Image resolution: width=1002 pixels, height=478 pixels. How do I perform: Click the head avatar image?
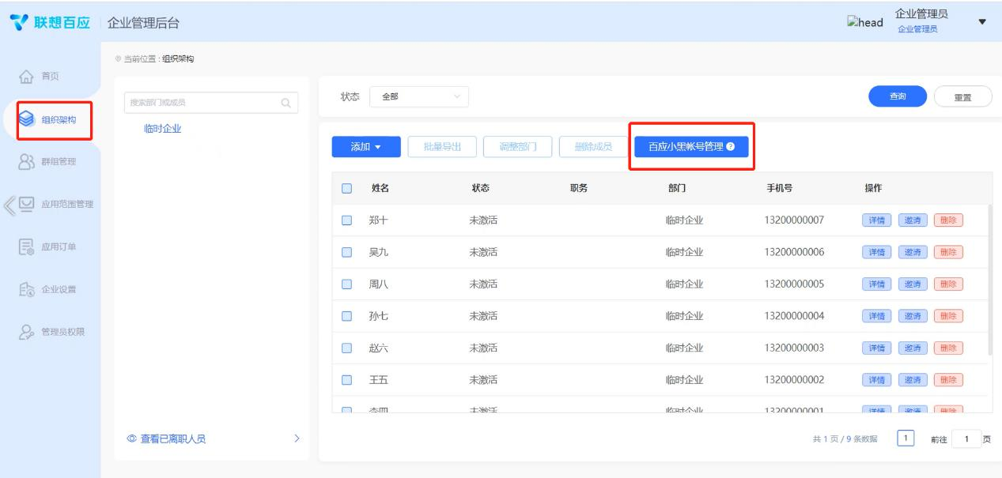(864, 22)
